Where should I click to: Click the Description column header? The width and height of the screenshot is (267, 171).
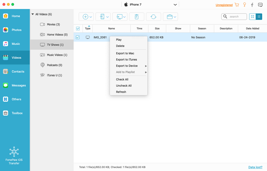tap(226, 29)
